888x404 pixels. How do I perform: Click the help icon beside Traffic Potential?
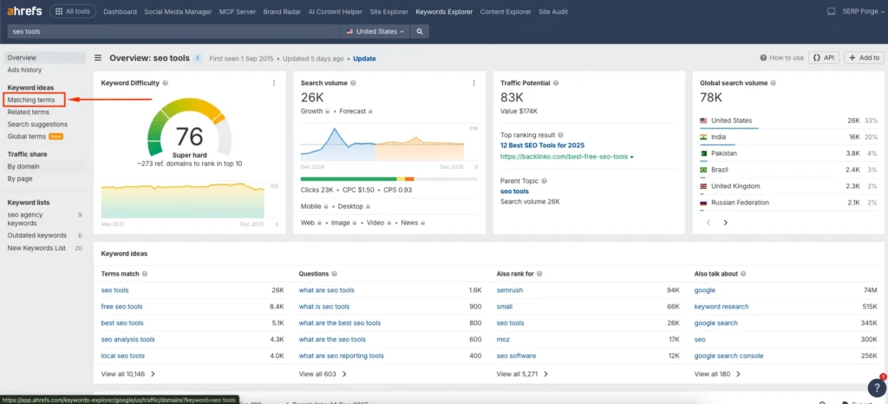pyautogui.click(x=558, y=83)
